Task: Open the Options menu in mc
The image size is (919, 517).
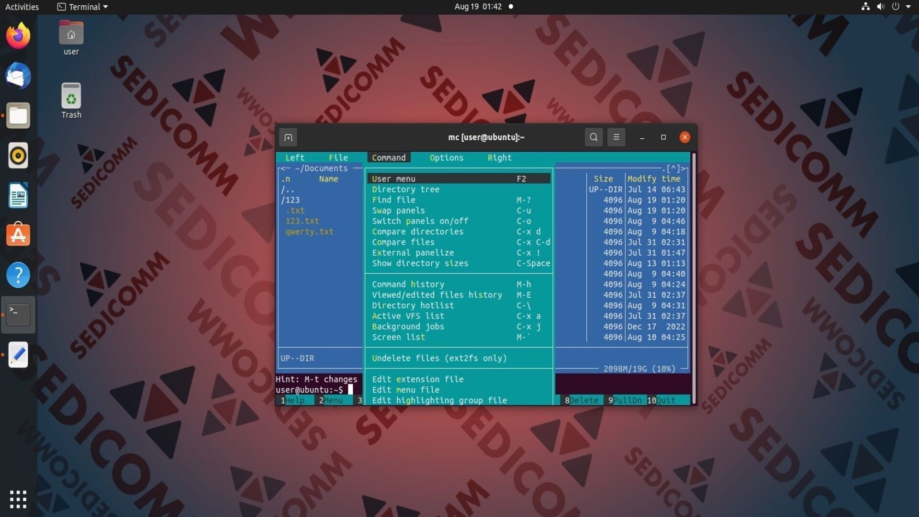Action: (x=446, y=157)
